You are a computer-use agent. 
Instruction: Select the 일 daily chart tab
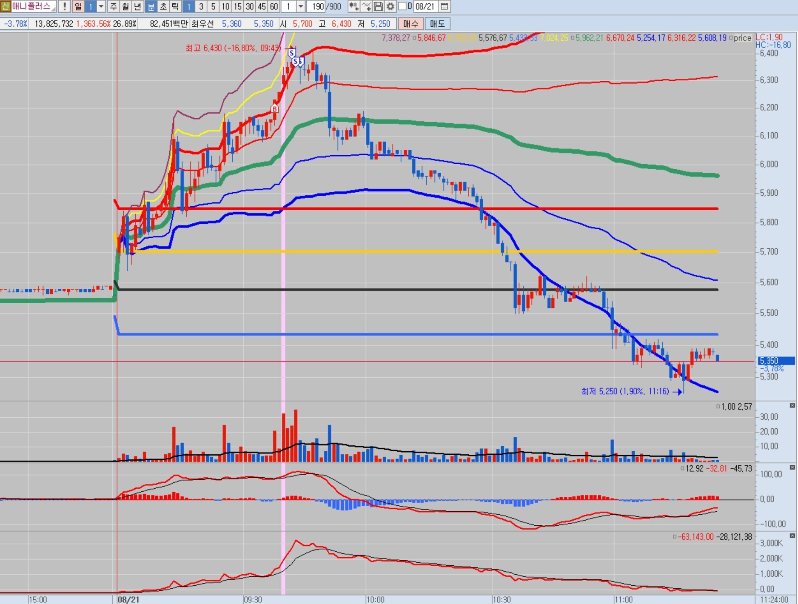78,6
